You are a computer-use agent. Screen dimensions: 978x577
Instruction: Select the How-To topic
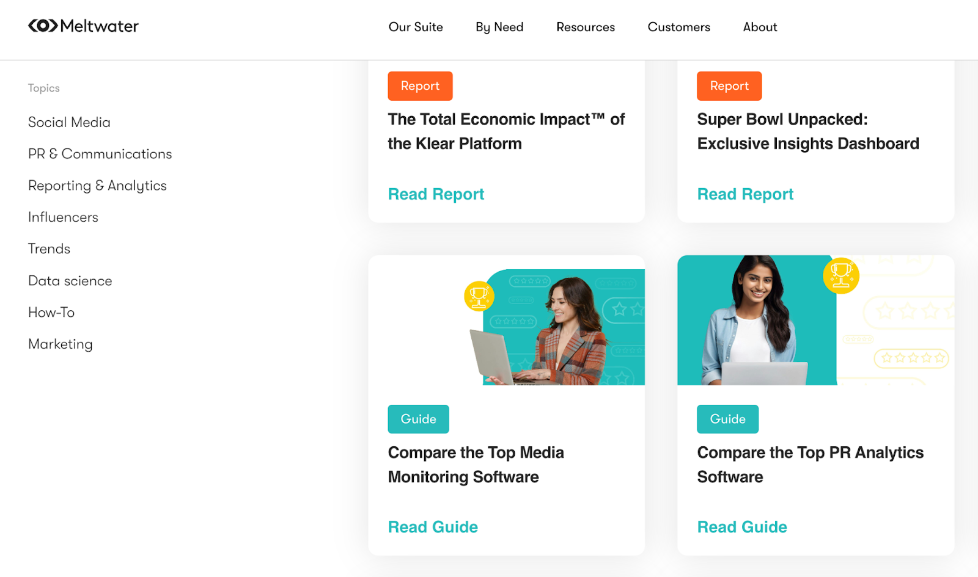click(x=51, y=313)
